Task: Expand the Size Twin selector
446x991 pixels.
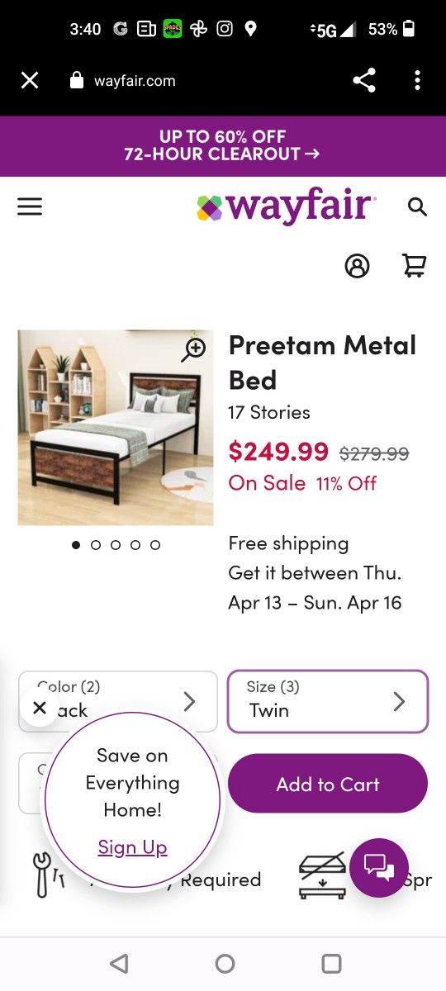Action: click(328, 701)
